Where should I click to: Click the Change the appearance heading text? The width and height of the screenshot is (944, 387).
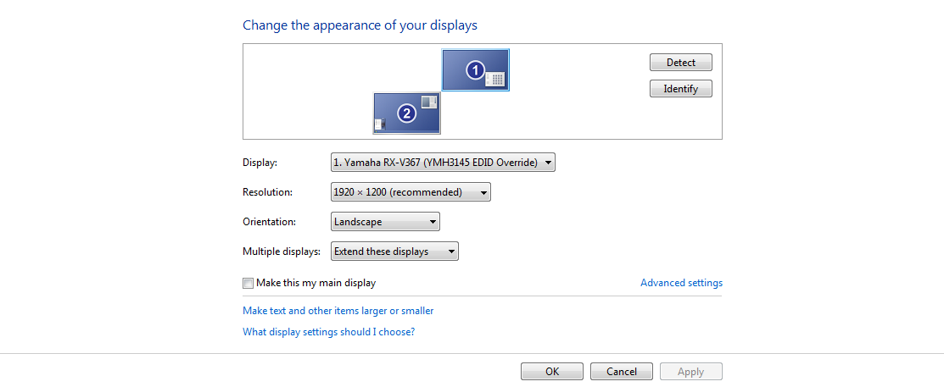pyautogui.click(x=360, y=25)
